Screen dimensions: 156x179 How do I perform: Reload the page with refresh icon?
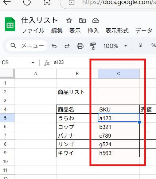(27, 2)
